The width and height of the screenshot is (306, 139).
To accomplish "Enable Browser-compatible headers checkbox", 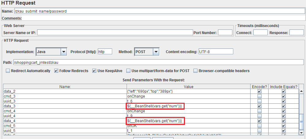I will click(196, 71).
